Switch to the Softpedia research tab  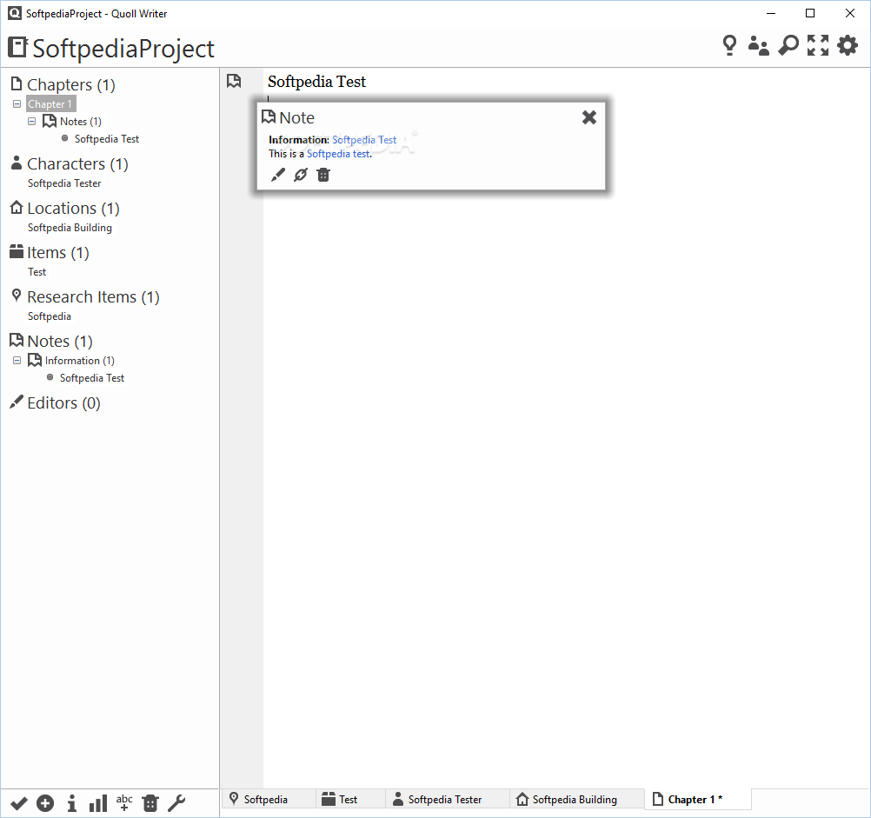[269, 799]
